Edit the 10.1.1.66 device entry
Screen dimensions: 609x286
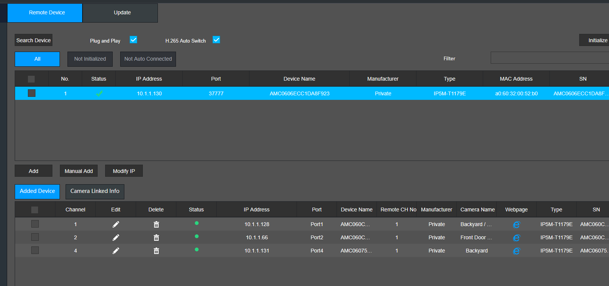pyautogui.click(x=116, y=237)
